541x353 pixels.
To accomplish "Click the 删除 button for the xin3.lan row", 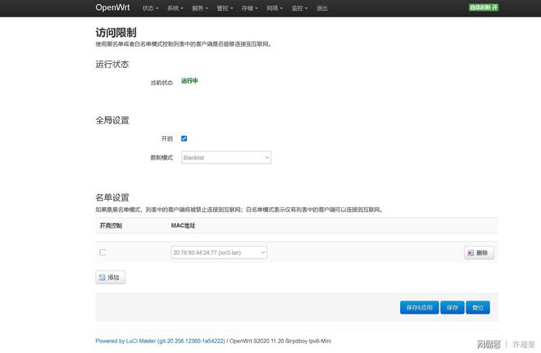I will pyautogui.click(x=479, y=253).
